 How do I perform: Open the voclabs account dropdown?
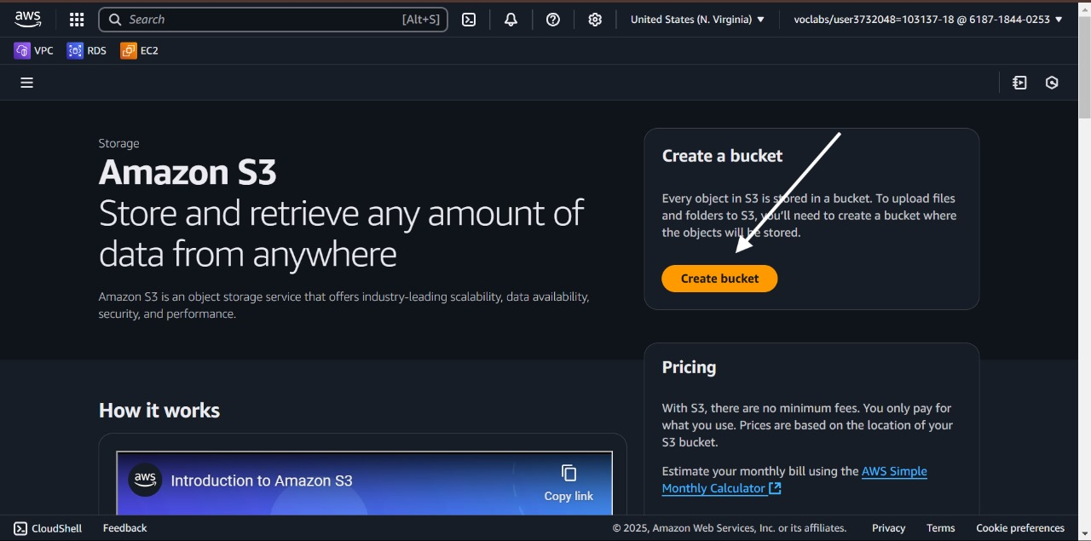point(927,20)
